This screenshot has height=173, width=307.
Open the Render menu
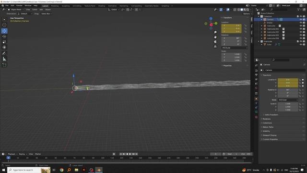pos(19,6)
